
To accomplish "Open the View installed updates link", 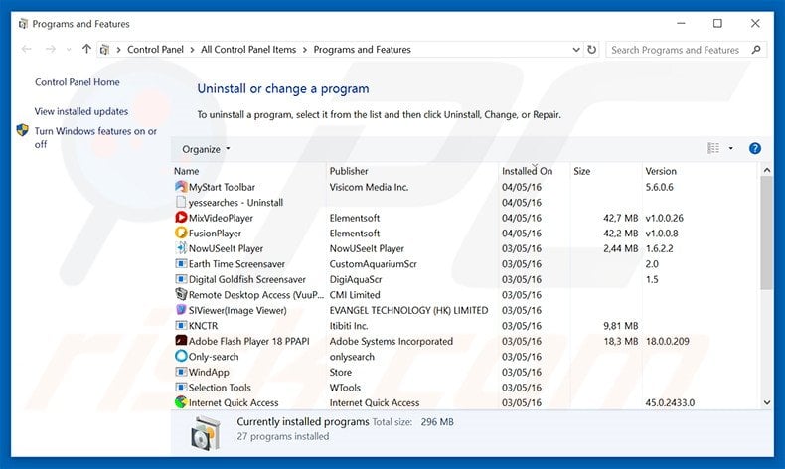I will pyautogui.click(x=81, y=111).
